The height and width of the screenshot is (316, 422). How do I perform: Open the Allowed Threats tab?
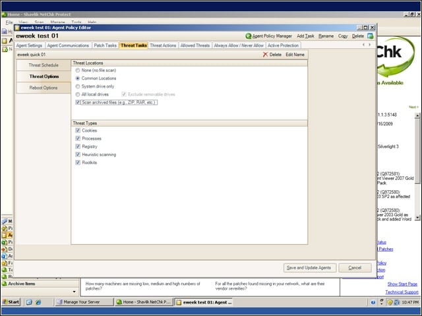pyautogui.click(x=195, y=45)
